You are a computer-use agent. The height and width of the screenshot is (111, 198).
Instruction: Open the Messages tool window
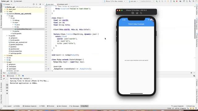click(x=74, y=106)
